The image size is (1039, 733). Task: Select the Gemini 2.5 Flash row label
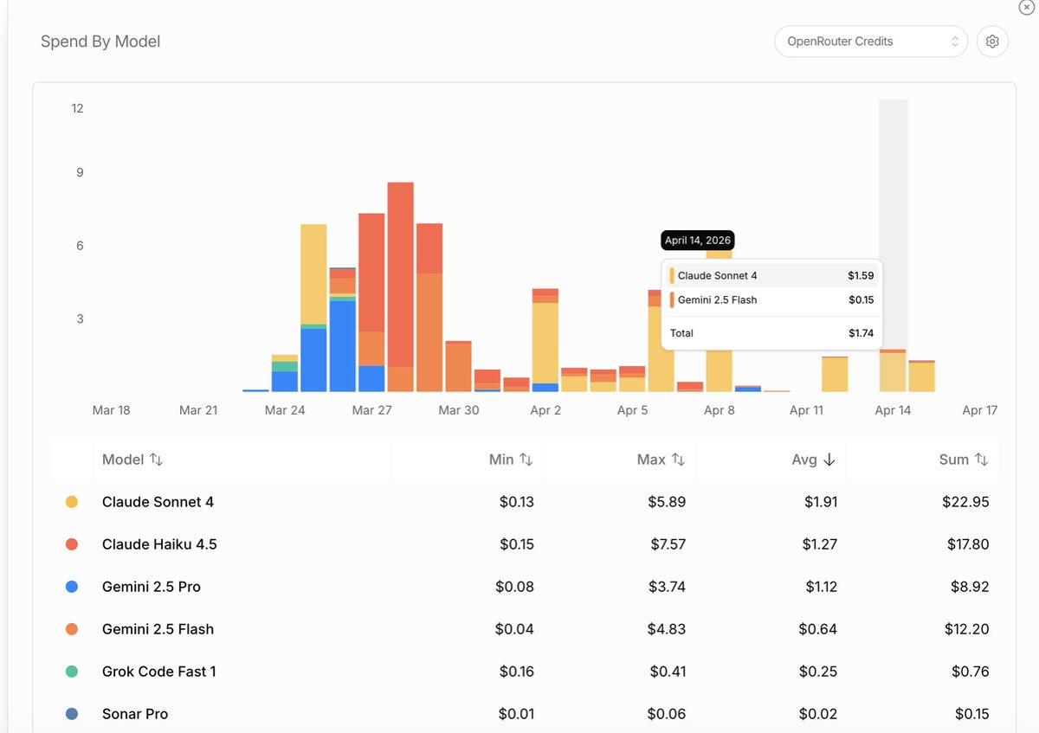coord(158,629)
